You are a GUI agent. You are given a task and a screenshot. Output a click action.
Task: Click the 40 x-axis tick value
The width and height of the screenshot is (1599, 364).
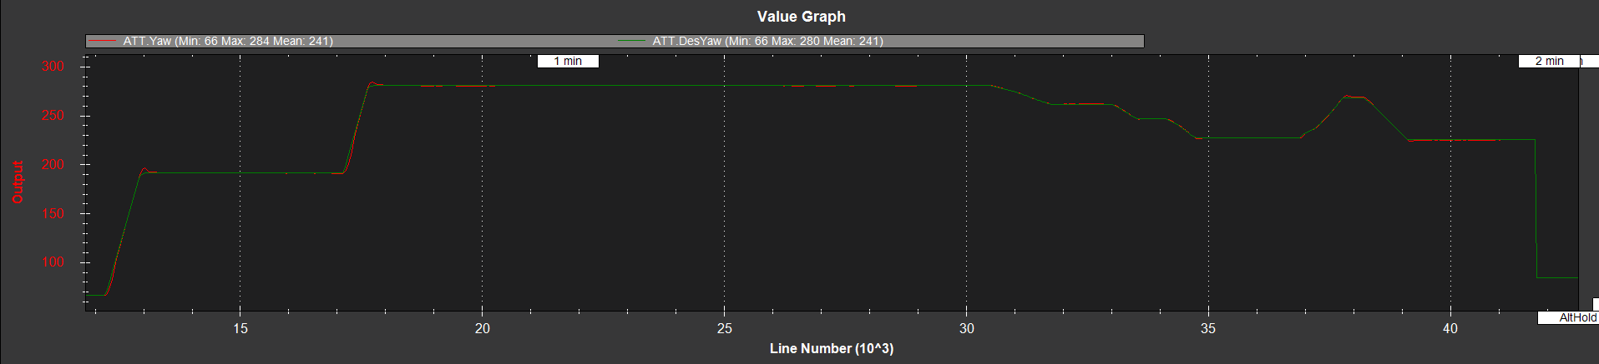(1450, 329)
